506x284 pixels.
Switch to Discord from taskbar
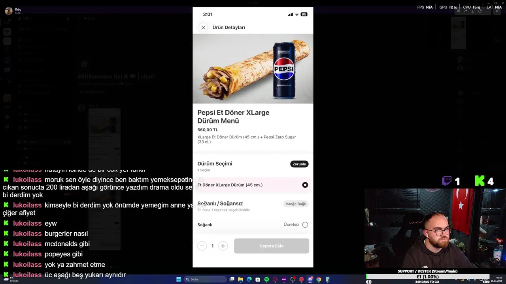click(x=310, y=279)
